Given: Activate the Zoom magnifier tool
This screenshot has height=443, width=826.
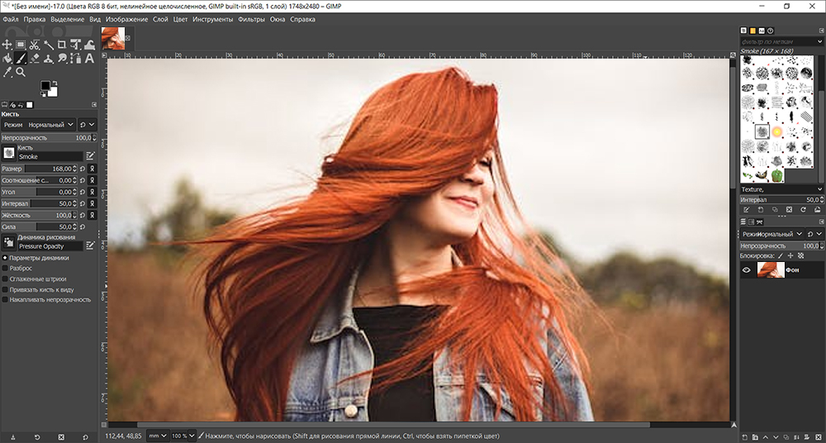Looking at the screenshot, I should tap(21, 73).
